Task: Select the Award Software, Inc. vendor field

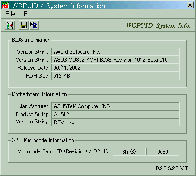Action: tap(115, 52)
